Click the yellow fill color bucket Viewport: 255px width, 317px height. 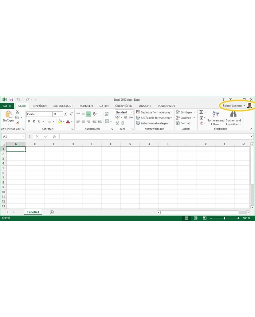pyautogui.click(x=60, y=121)
